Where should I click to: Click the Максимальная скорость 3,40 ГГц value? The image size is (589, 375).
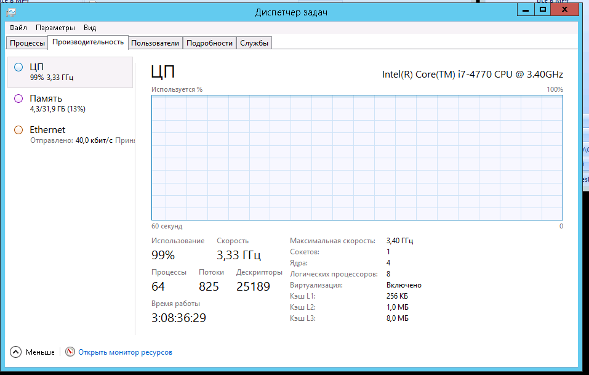399,241
